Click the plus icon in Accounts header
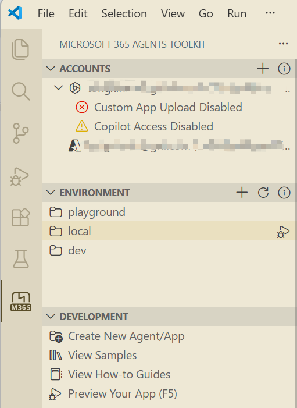This screenshot has width=297, height=408. coord(263,69)
